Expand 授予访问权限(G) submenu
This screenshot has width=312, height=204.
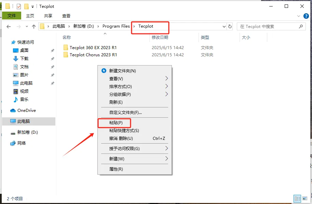[135, 149]
